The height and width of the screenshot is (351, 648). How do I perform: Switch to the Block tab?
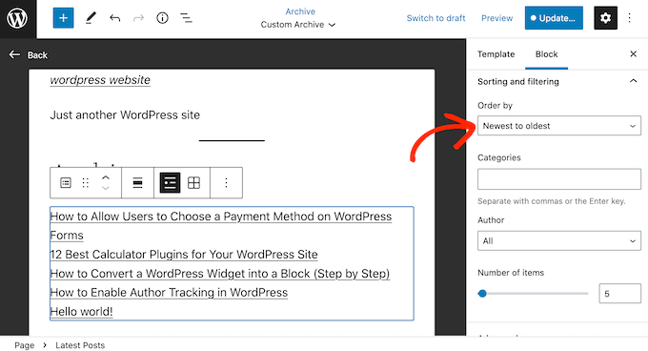pos(546,54)
